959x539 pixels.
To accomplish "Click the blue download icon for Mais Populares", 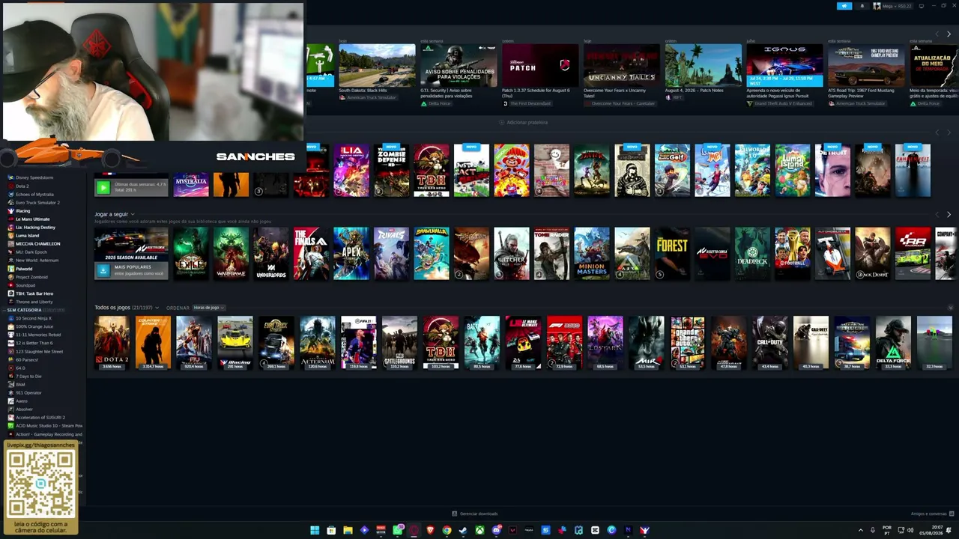I will pyautogui.click(x=103, y=270).
